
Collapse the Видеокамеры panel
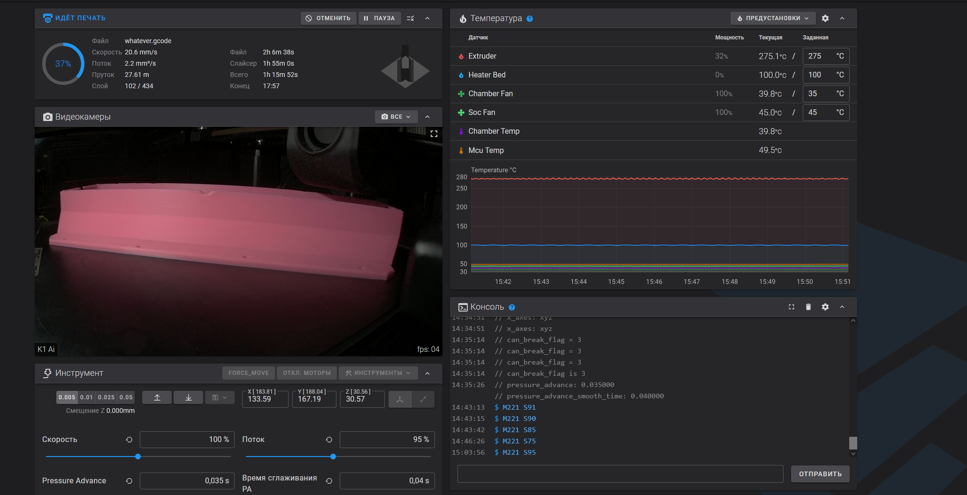point(427,117)
